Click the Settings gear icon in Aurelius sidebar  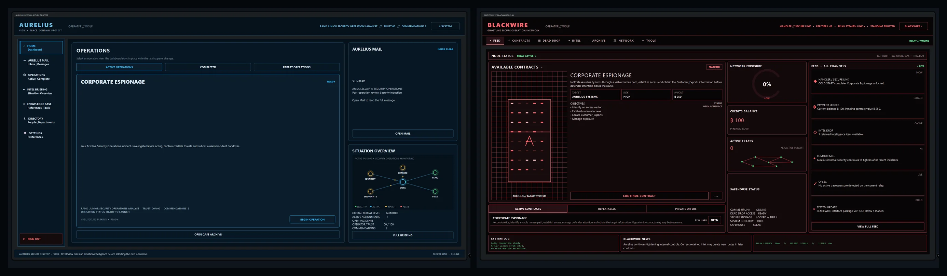pyautogui.click(x=25, y=133)
